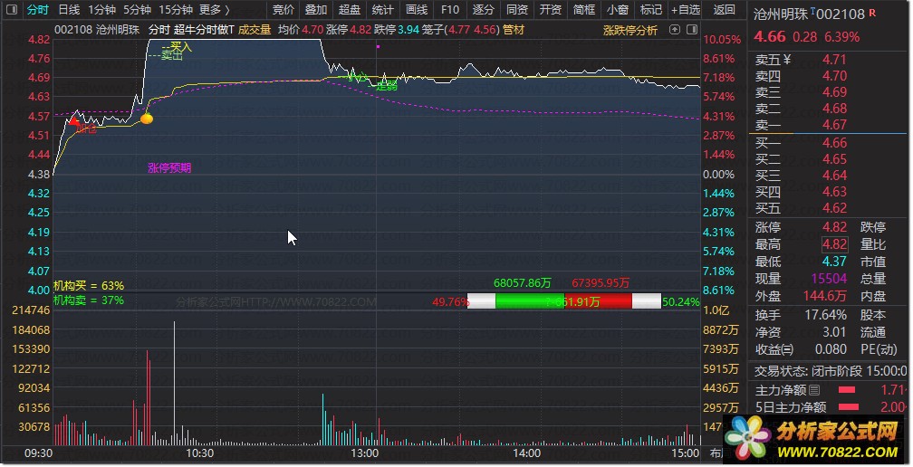
Task: Click the list icon beside 主力净额
Action: (x=814, y=390)
